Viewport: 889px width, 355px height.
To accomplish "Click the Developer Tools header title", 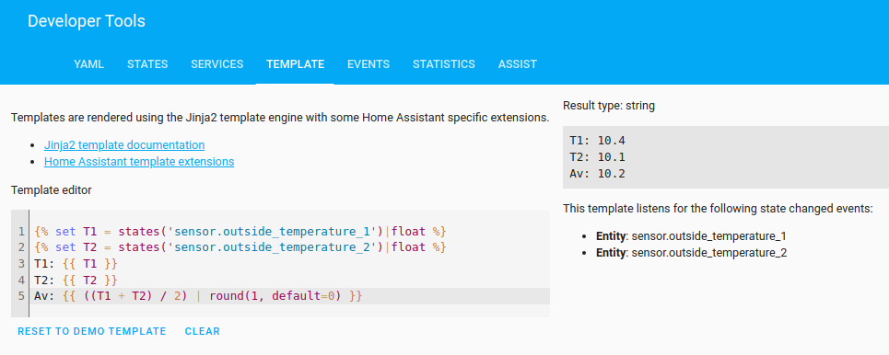I will click(x=87, y=21).
